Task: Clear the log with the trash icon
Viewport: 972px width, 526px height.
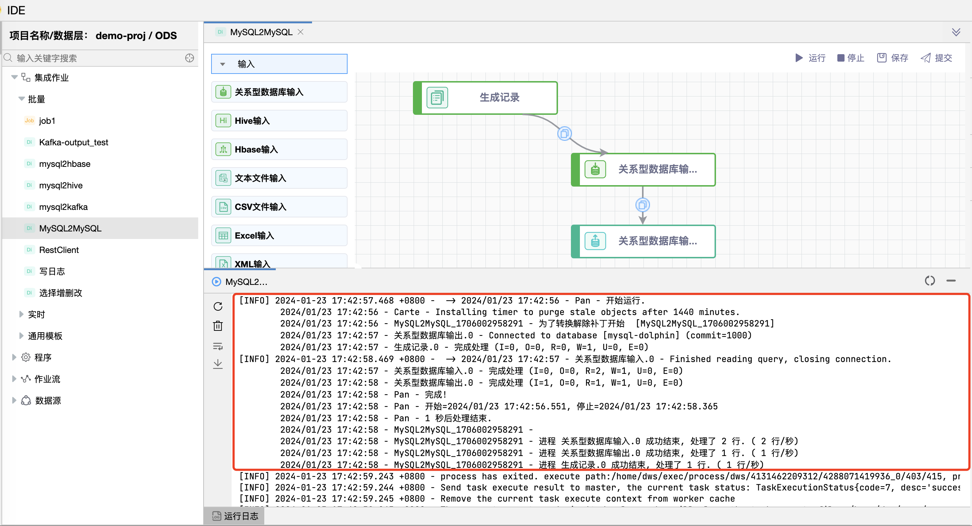Action: click(x=218, y=326)
